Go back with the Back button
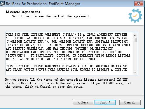Image resolution: width=145 pixels, height=109 pixels. click(x=83, y=102)
